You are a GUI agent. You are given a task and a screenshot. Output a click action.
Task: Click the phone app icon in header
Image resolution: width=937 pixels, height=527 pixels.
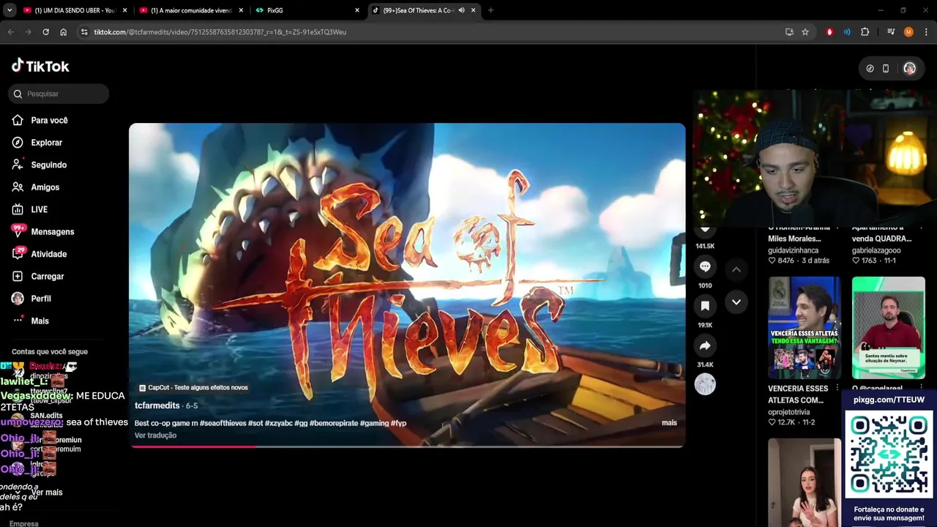click(x=886, y=68)
